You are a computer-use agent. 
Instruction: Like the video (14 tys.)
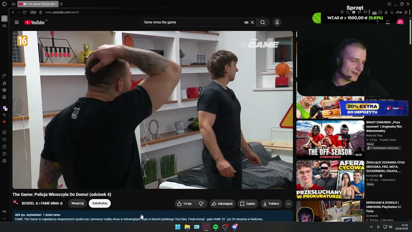185,204
